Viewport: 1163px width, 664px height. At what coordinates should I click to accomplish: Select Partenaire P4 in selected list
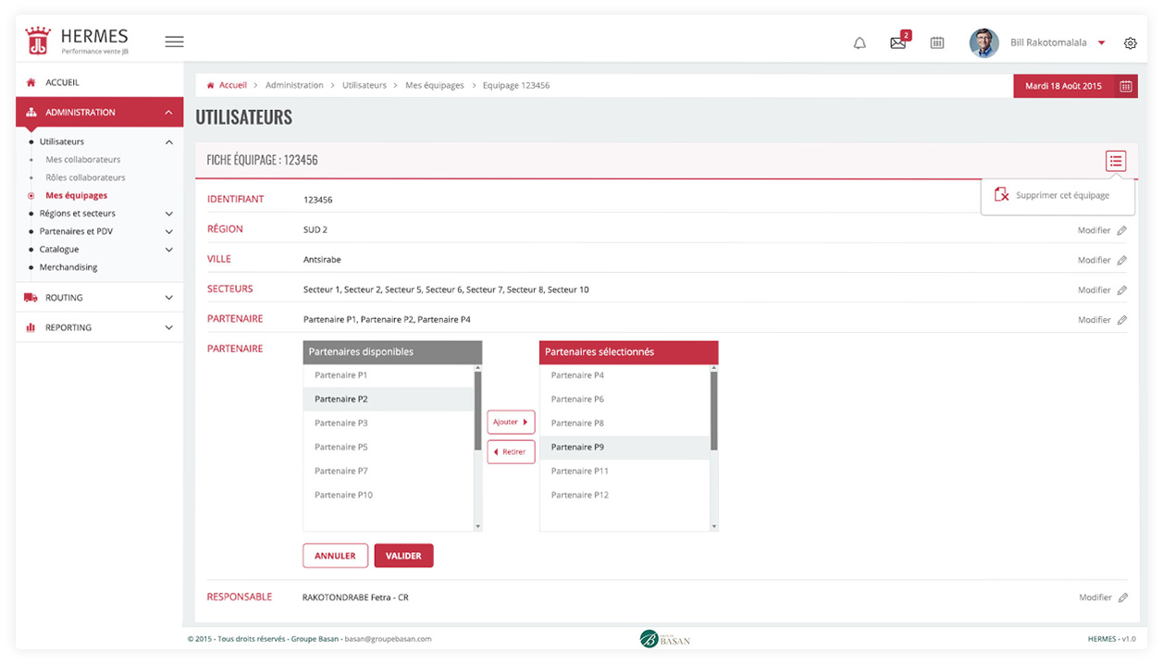[625, 375]
